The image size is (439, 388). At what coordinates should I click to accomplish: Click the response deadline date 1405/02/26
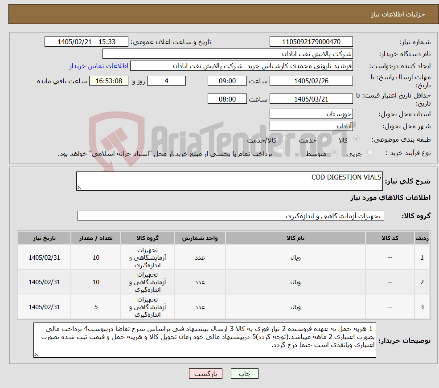(311, 81)
